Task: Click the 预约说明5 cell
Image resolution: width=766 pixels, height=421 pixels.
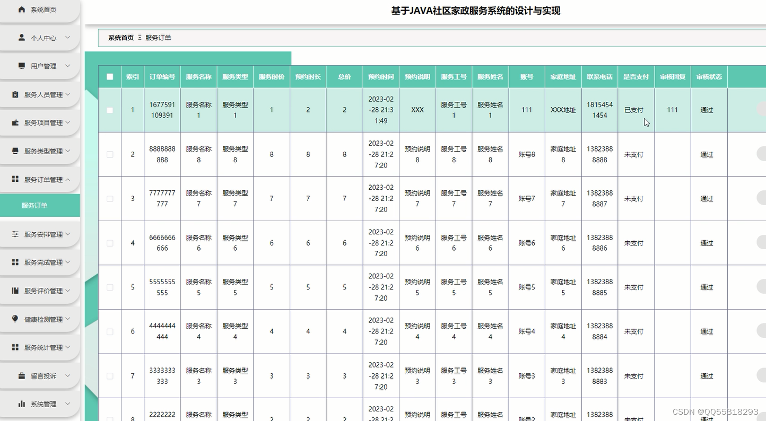Action: click(x=417, y=287)
